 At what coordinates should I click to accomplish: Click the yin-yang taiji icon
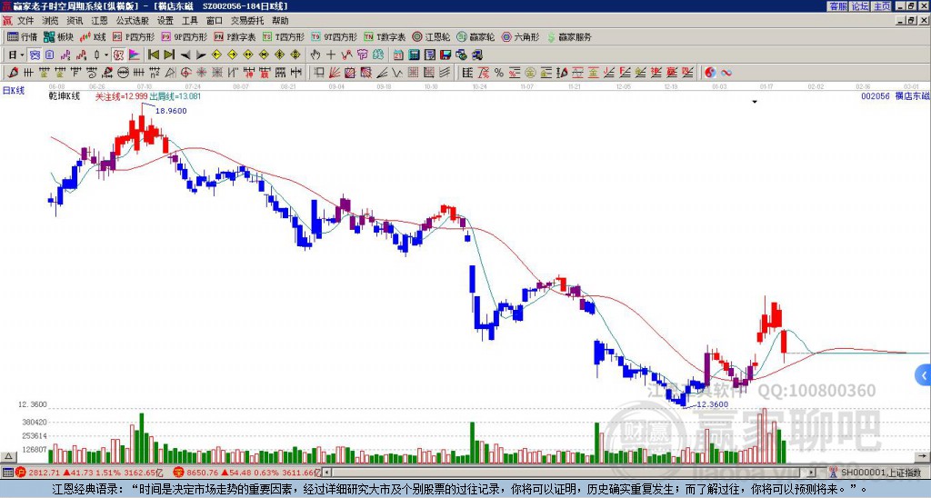710,73
